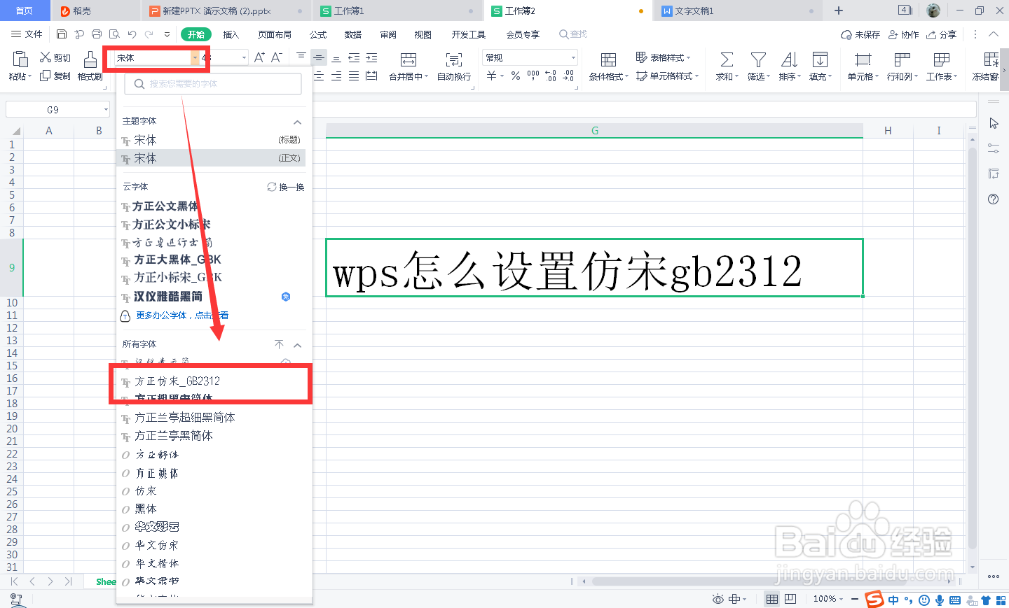Toggle Wrap Text (自动换行) button

454,66
